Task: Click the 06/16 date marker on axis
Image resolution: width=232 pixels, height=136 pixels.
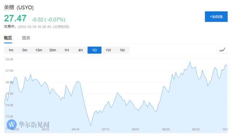Action: (x=75, y=130)
